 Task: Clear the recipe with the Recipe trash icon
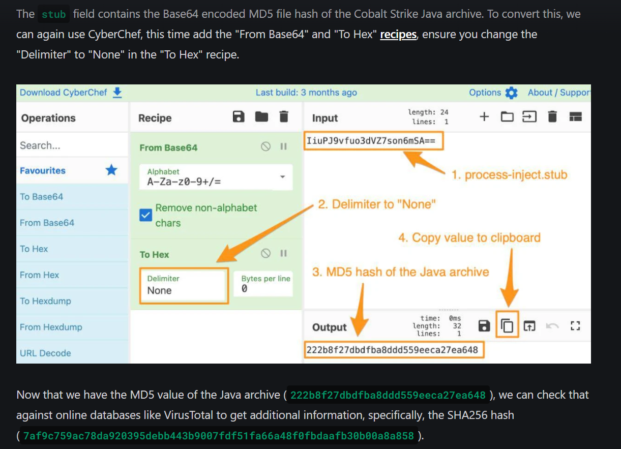point(284,117)
